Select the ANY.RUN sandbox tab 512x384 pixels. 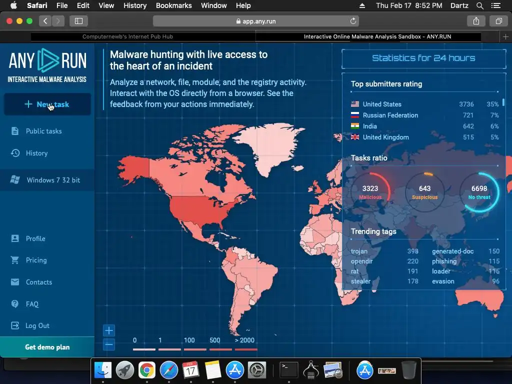377,36
